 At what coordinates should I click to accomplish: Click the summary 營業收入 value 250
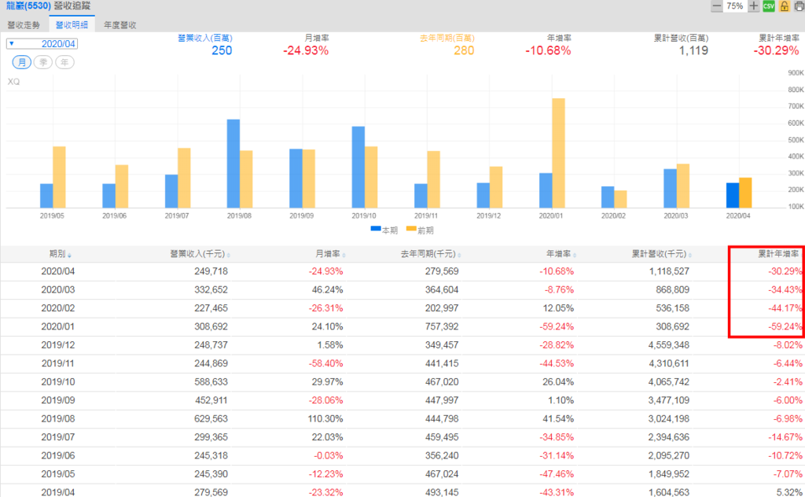pos(222,50)
